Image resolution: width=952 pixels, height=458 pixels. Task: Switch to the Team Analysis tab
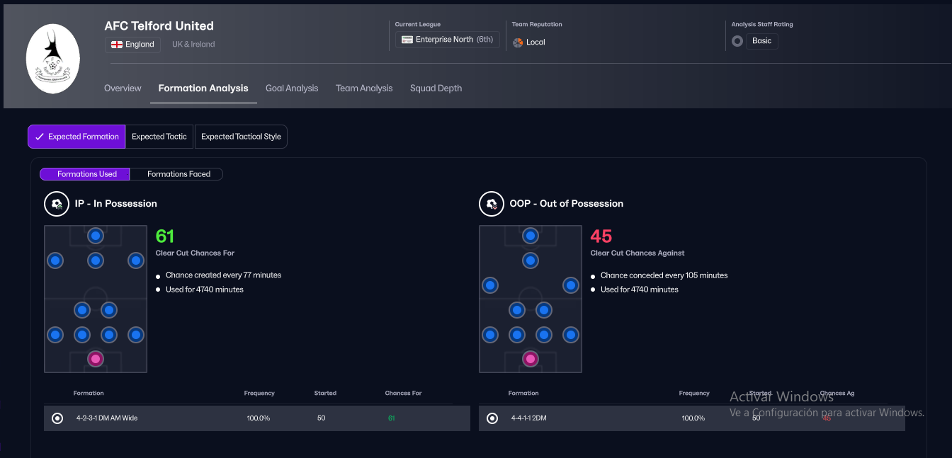[x=364, y=88]
